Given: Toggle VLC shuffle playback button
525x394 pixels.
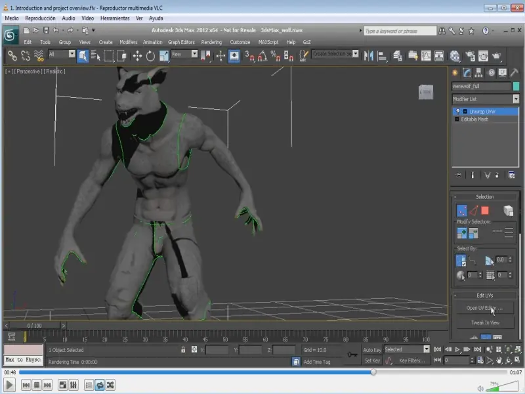Looking at the screenshot, I should coord(110,385).
